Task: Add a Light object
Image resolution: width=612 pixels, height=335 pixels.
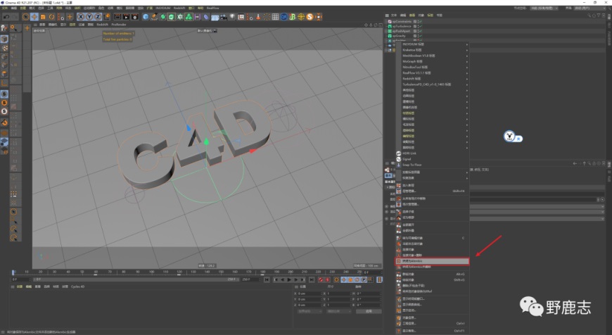Action: pyautogui.click(x=232, y=17)
